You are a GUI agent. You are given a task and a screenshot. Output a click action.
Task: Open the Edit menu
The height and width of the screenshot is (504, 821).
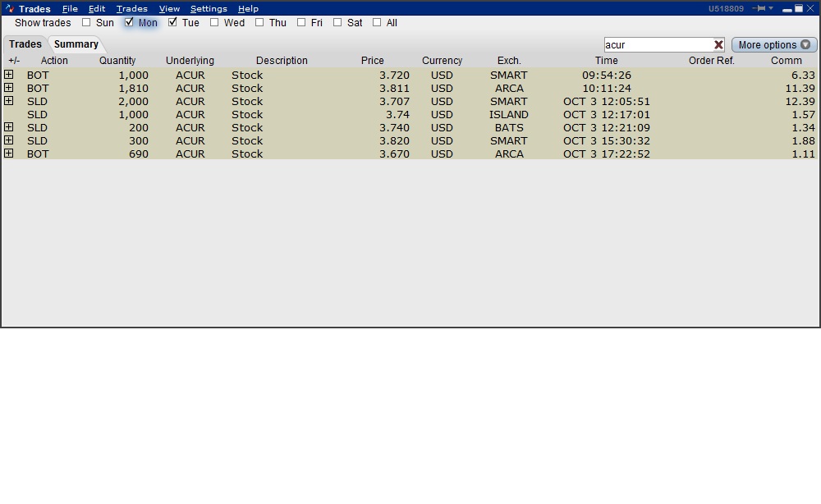(x=97, y=9)
